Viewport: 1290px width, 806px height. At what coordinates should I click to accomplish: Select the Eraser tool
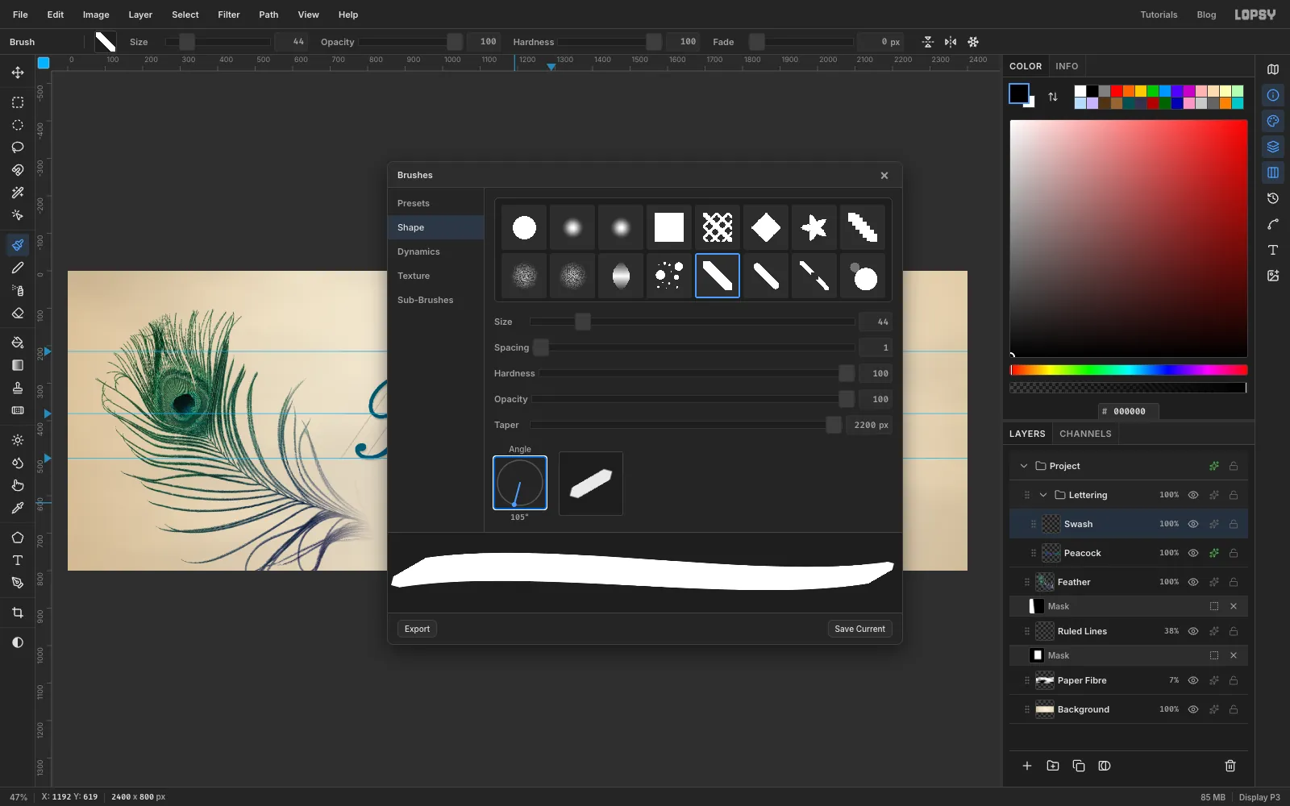18,313
